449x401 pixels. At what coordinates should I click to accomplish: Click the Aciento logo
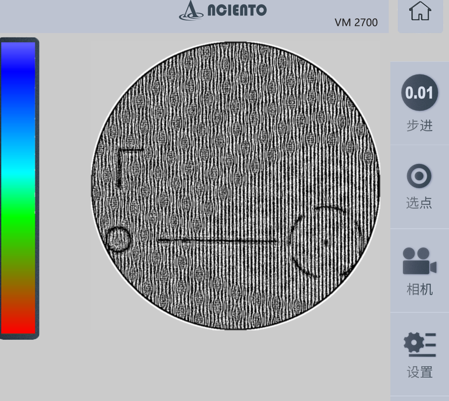point(223,10)
